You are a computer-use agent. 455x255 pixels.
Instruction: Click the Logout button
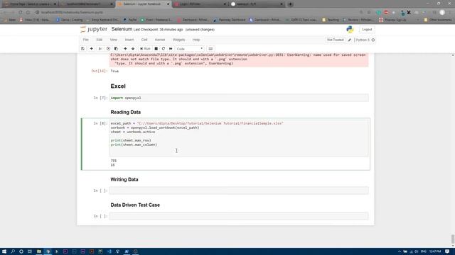(367, 30)
